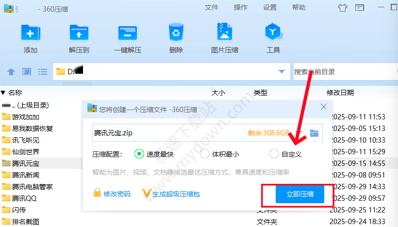398x227 pixels.
Task: Click the date 2025-09-29 14:33
Action: [358, 186]
